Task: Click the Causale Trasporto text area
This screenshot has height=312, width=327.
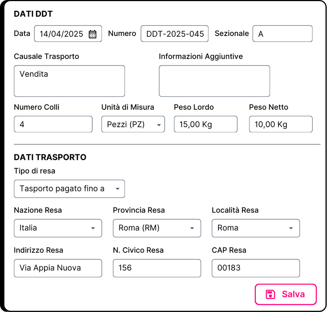Action: coord(69,81)
